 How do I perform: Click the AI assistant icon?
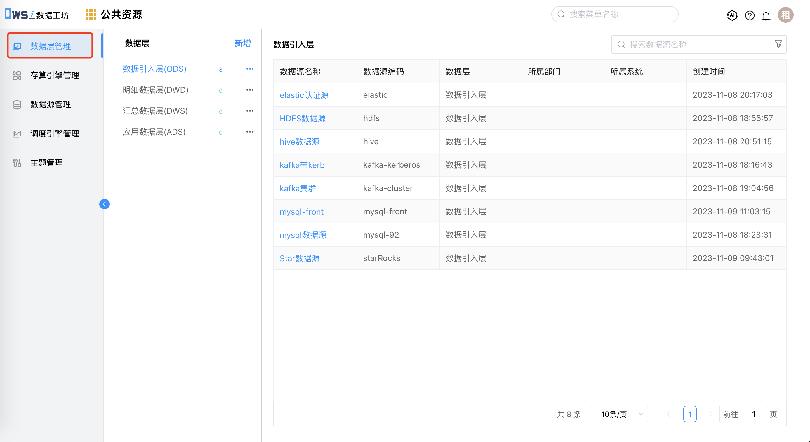[732, 15]
